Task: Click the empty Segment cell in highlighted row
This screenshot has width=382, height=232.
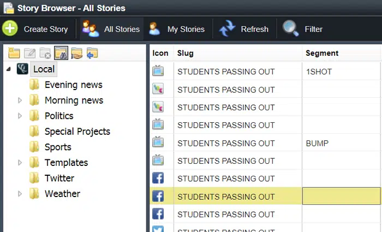Action: 341,196
